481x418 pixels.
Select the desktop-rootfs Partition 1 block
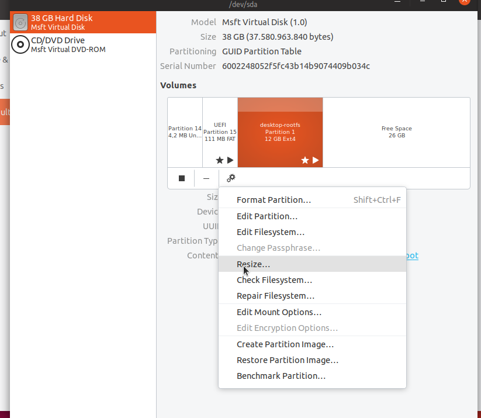click(280, 132)
